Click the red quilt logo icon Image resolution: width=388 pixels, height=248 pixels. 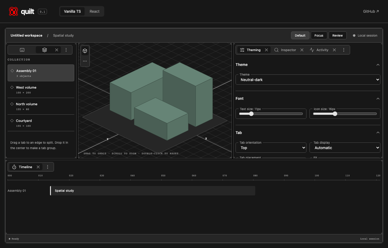[14, 11]
